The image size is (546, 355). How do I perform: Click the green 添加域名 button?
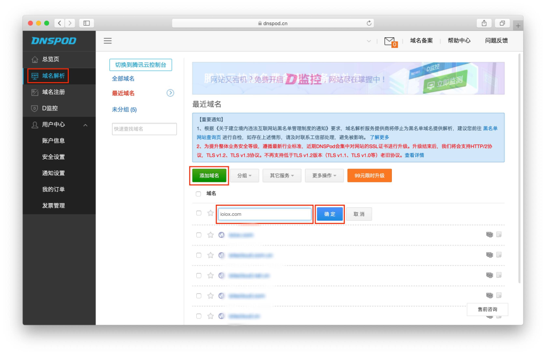[x=209, y=175]
